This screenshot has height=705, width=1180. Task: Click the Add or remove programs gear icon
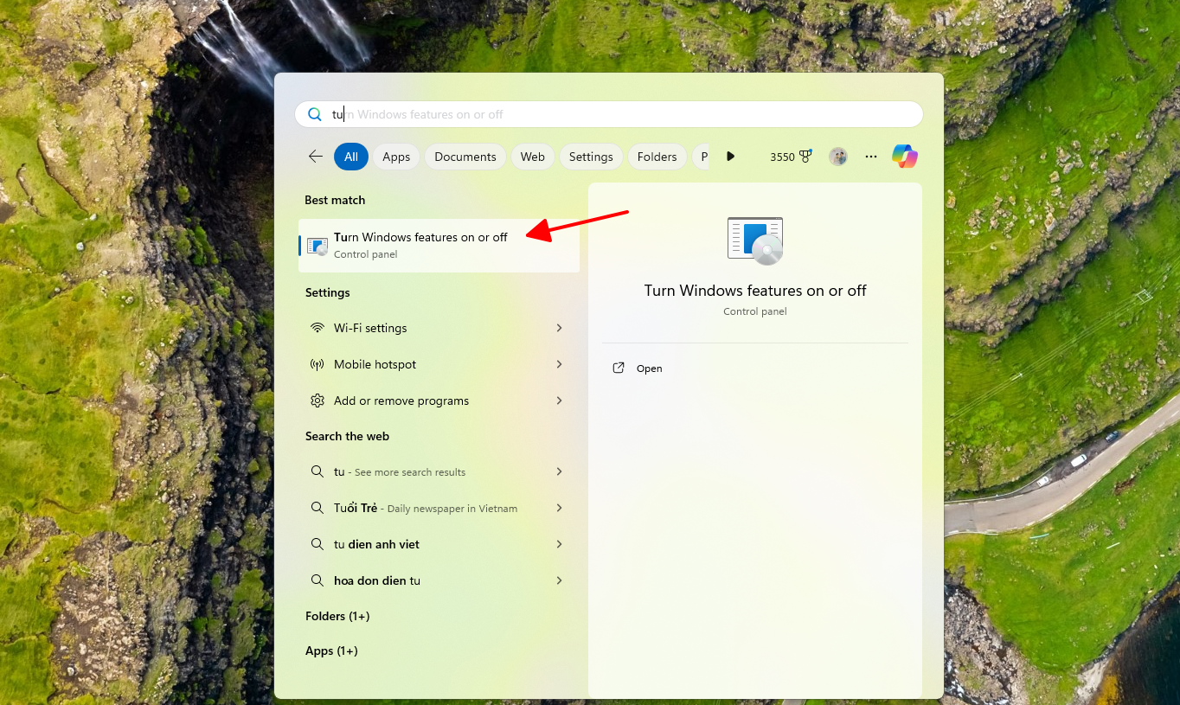point(317,401)
